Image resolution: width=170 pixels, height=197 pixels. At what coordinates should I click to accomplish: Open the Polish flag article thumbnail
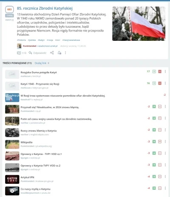click(x=139, y=24)
